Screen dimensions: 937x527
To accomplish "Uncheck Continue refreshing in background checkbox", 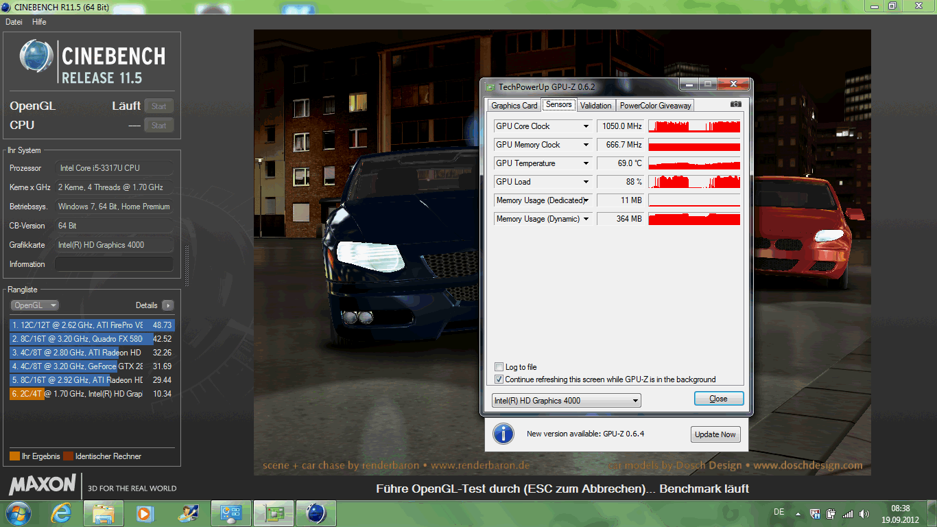I will tap(499, 379).
